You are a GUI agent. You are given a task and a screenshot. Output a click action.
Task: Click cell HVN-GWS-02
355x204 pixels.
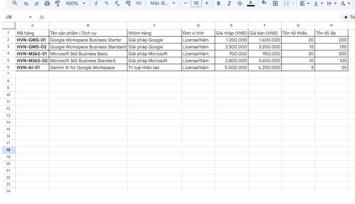click(32, 47)
